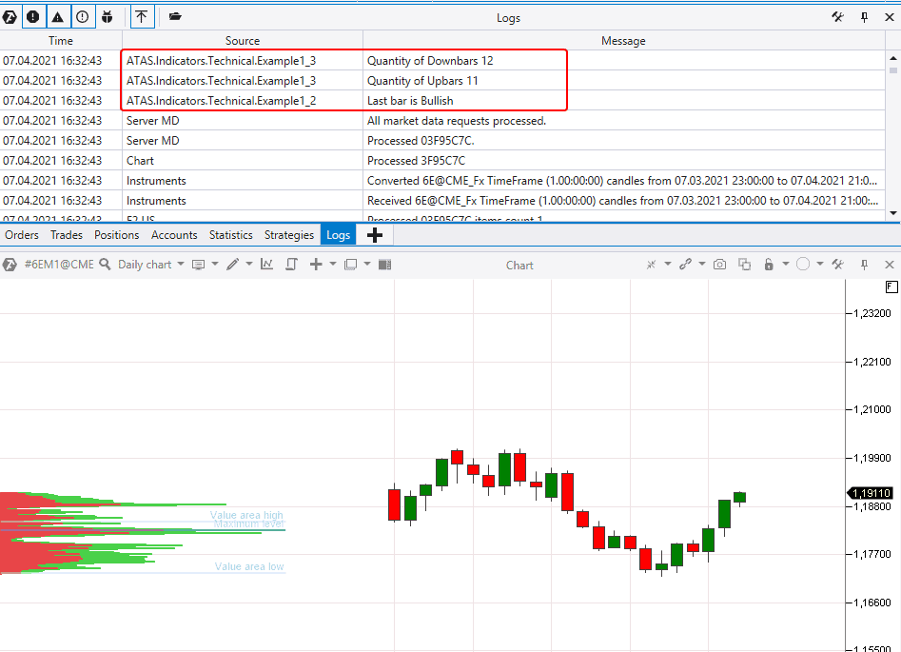Select the debug bug icon in Logs
This screenshot has height=652, width=901.
pos(107,16)
